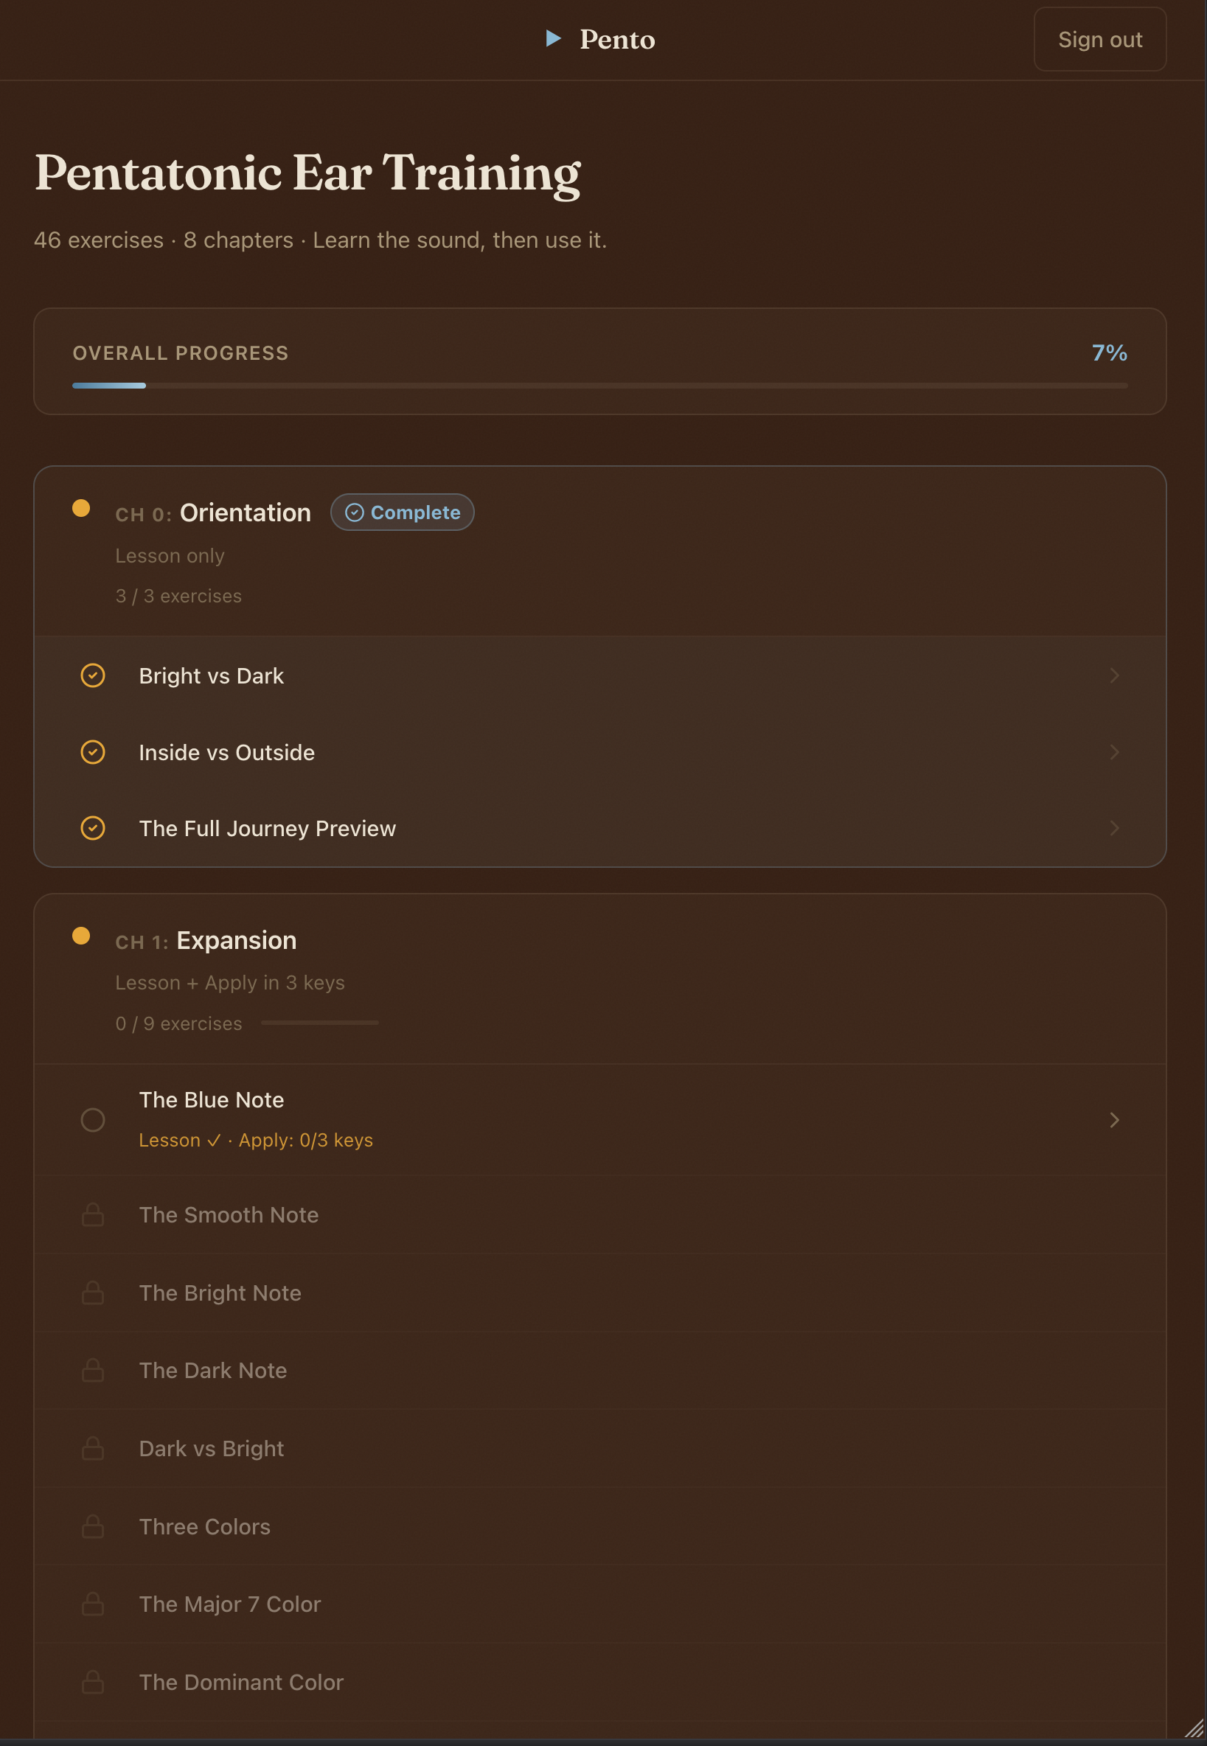Viewport: 1207px width, 1746px height.
Task: Click the locked The Dominant Color title
Action: (x=241, y=1683)
